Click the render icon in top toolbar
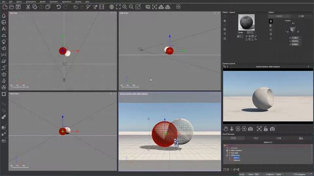 click(148, 7)
